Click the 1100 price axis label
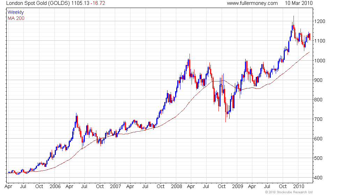This screenshot has width=342, height=195. 320,41
